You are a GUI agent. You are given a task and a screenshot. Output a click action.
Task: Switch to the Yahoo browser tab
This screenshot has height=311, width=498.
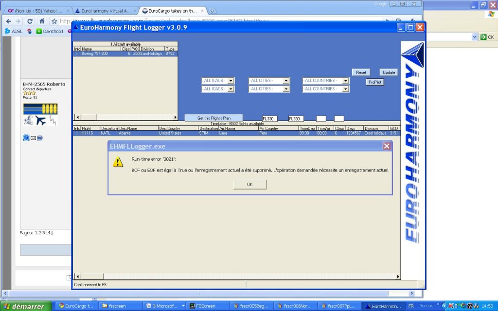point(37,10)
